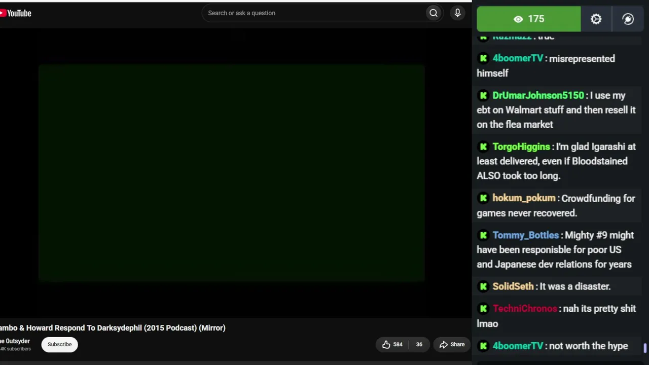Share the video
This screenshot has width=649, height=365.
pos(452,345)
